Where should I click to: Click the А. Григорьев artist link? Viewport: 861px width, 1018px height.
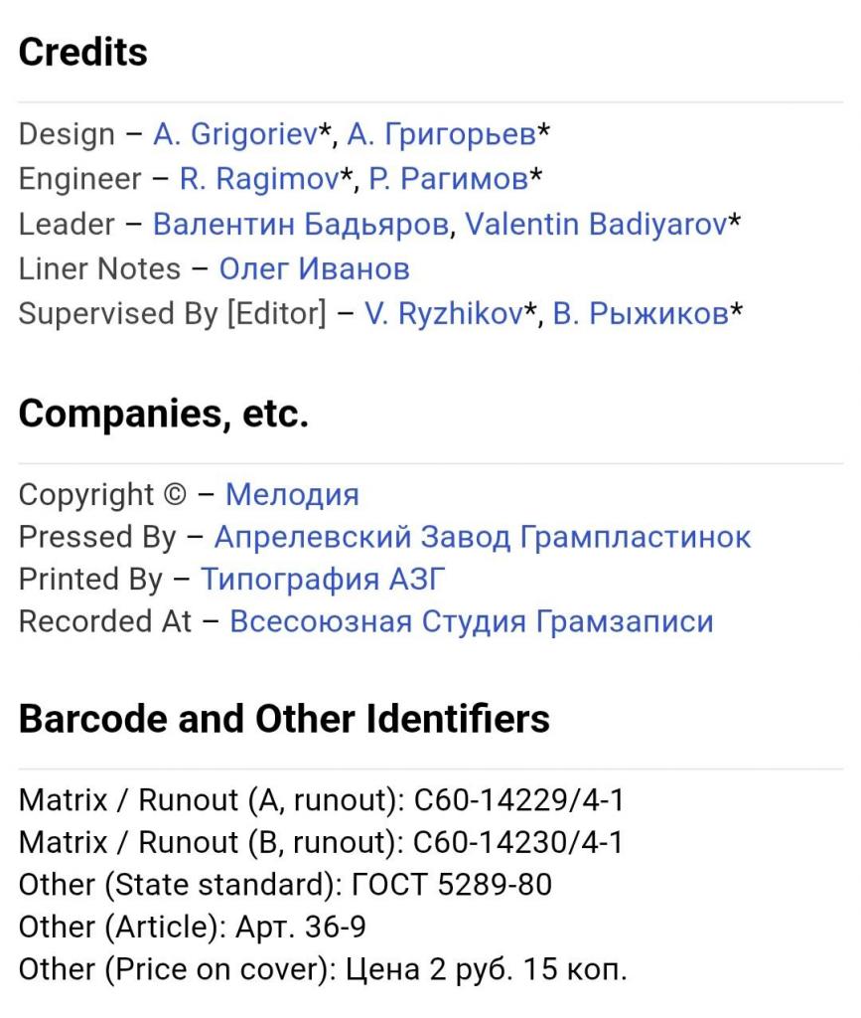pos(441,134)
